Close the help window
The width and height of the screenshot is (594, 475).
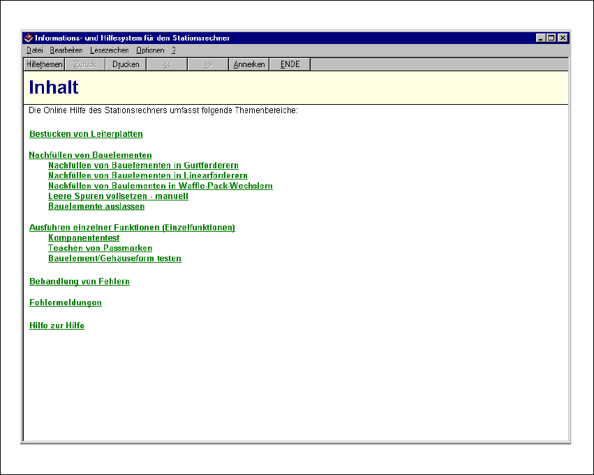pyautogui.click(x=563, y=38)
